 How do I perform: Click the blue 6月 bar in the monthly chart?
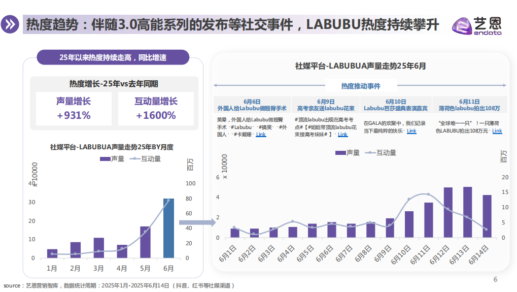(168, 228)
